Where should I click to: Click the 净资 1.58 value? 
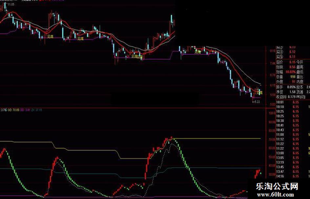(292, 92)
